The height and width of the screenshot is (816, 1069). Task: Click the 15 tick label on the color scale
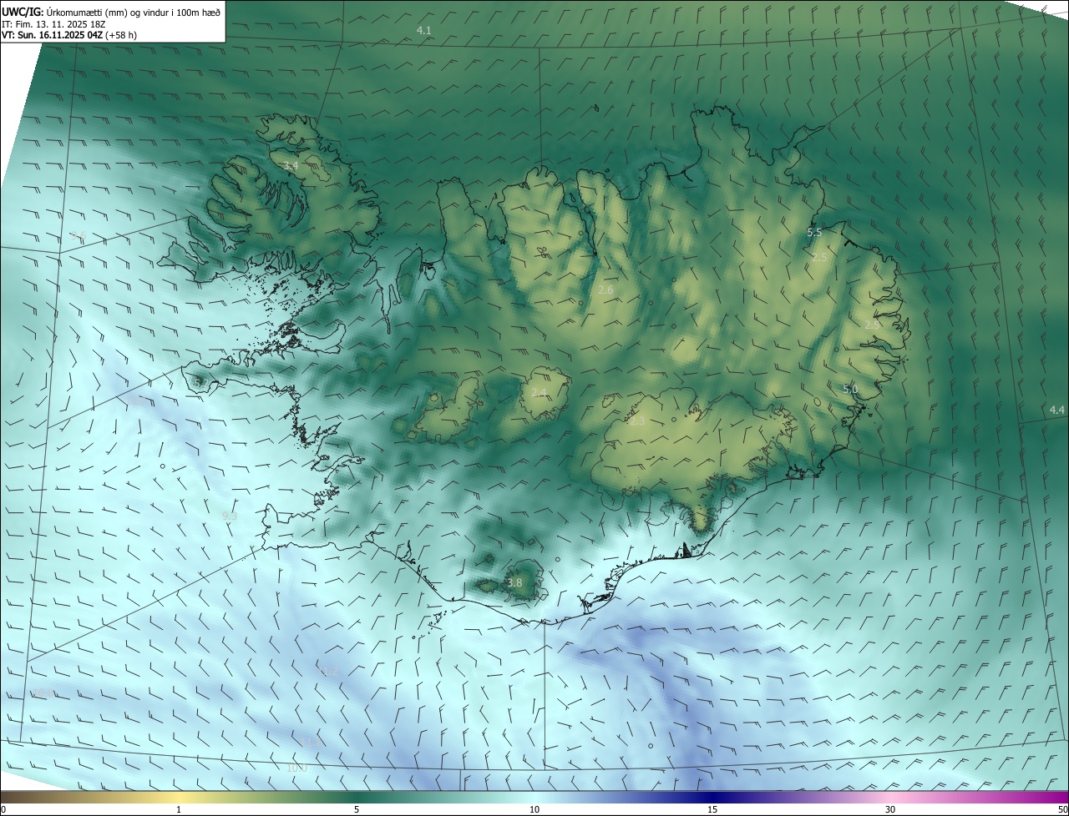[x=712, y=809]
